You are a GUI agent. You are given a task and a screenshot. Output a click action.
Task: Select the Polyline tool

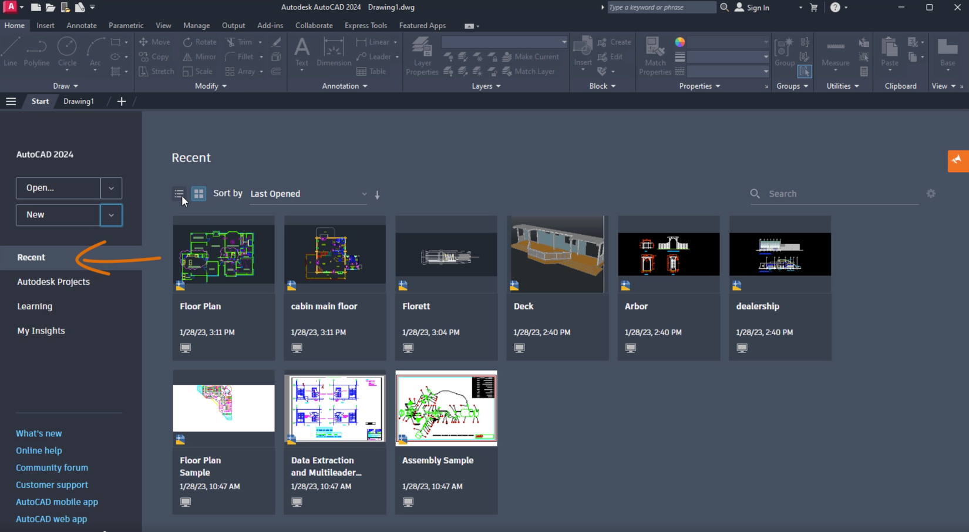36,52
